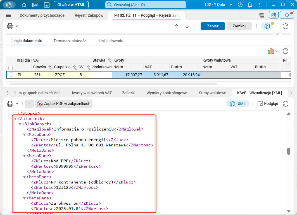
Task: Click the BC icon in top bar
Action: (47, 5)
